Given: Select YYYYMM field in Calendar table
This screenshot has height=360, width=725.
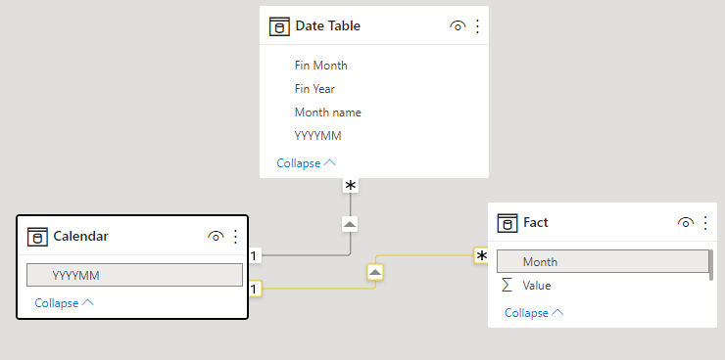Looking at the screenshot, I should (x=134, y=275).
